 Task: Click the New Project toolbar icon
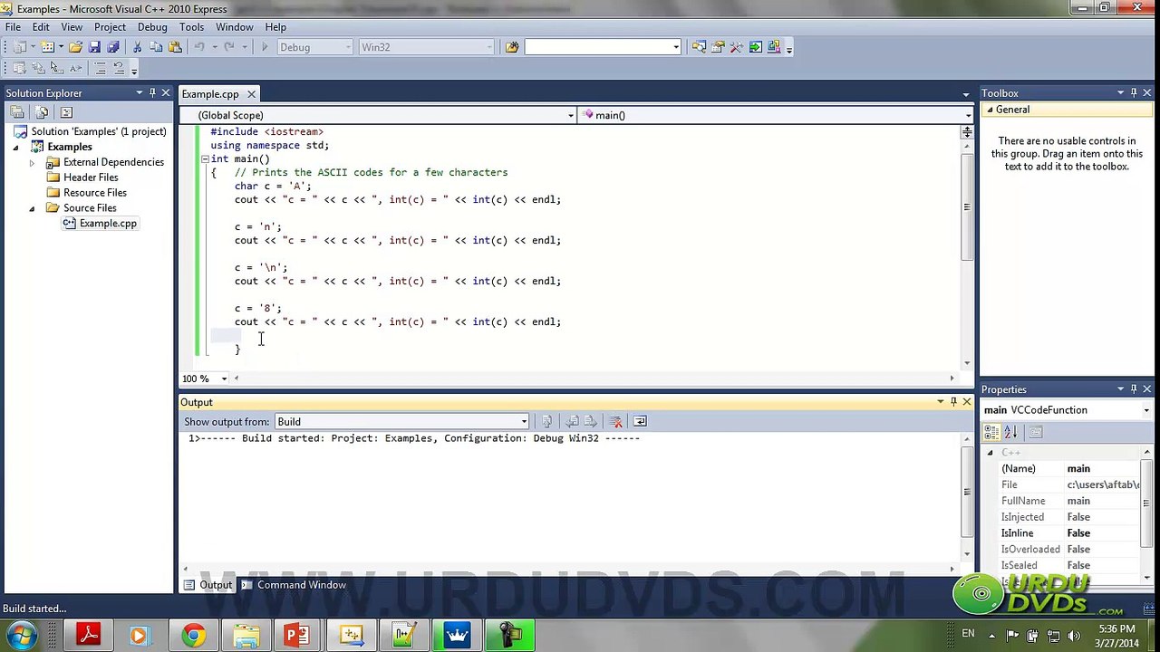[x=20, y=47]
